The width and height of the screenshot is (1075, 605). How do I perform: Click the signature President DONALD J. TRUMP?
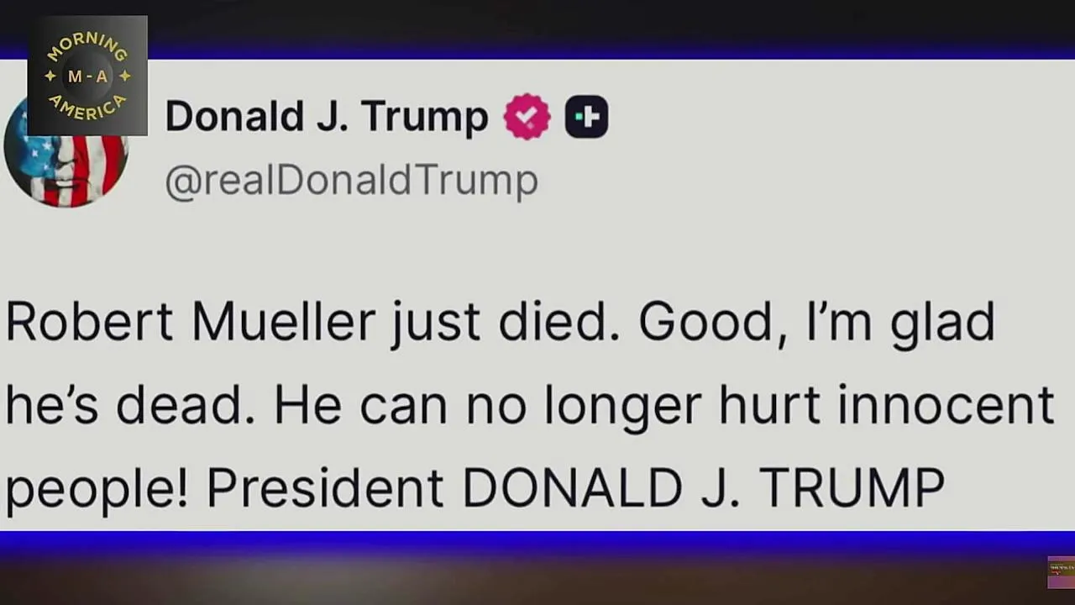575,487
